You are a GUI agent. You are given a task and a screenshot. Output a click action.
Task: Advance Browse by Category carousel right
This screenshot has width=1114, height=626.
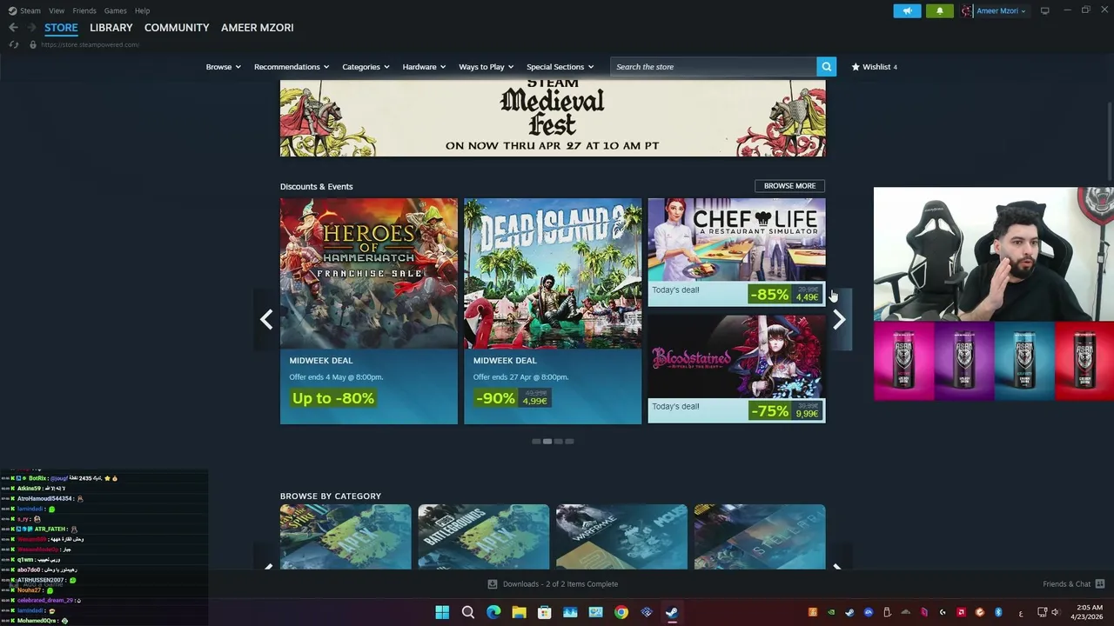[x=836, y=567]
